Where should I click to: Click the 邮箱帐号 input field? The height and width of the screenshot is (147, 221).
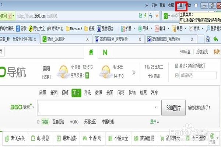point(198,76)
